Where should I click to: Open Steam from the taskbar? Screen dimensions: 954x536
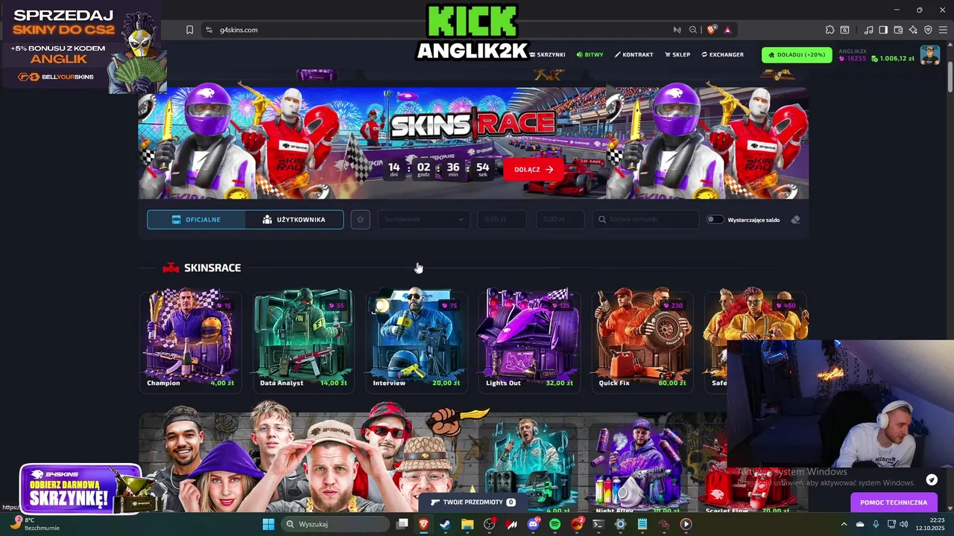445,524
